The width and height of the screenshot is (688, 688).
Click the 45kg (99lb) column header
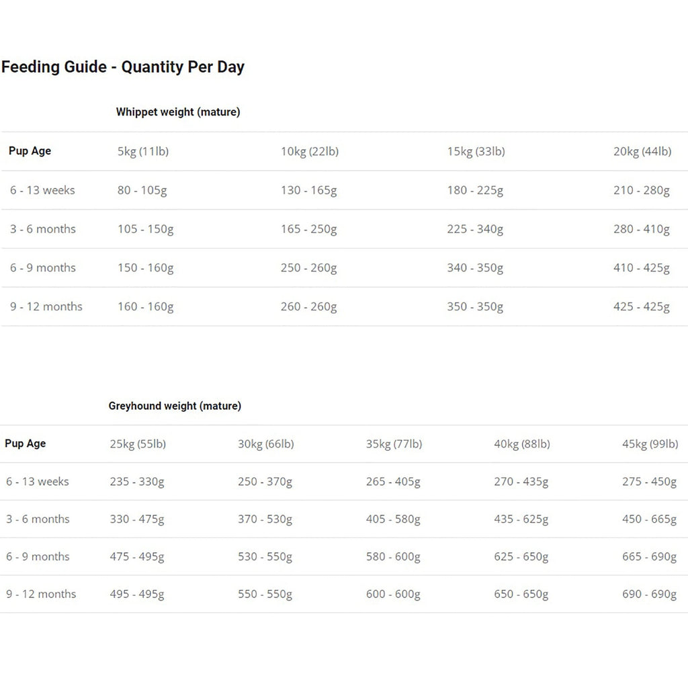(650, 444)
